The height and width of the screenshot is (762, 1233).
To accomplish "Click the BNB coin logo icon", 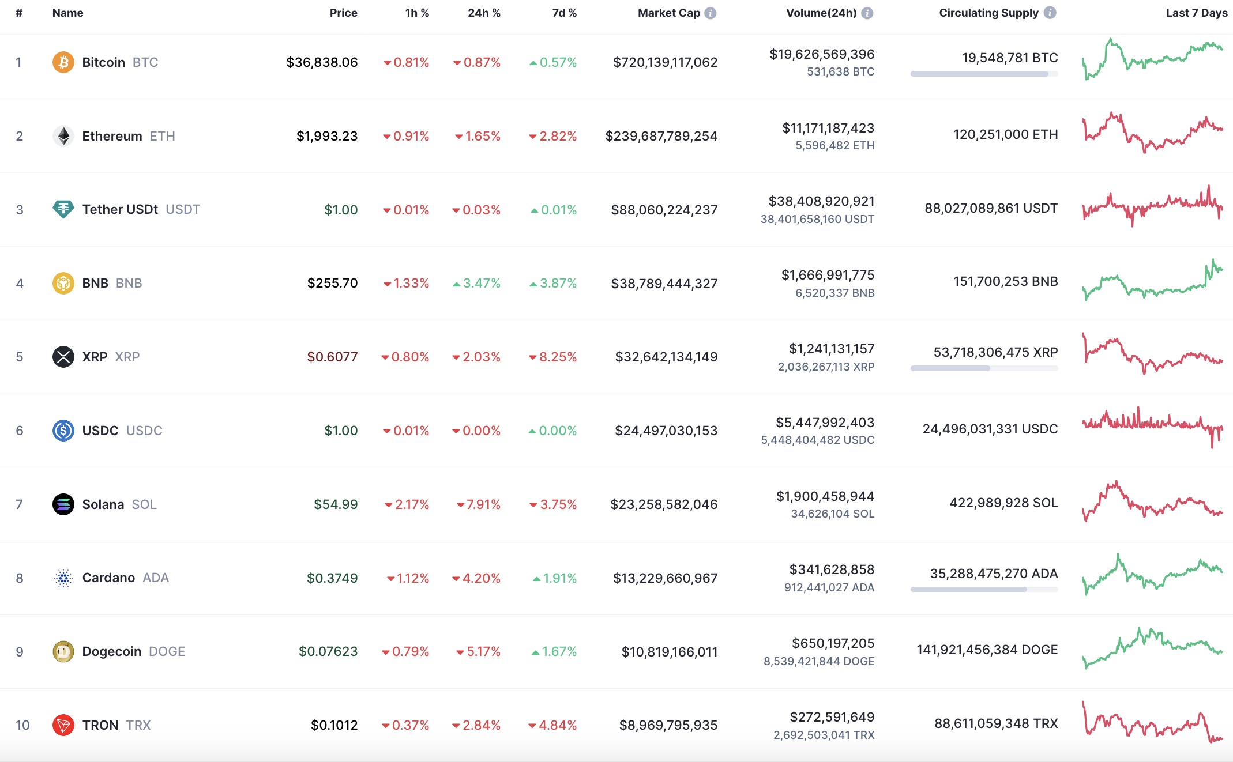I will point(63,283).
